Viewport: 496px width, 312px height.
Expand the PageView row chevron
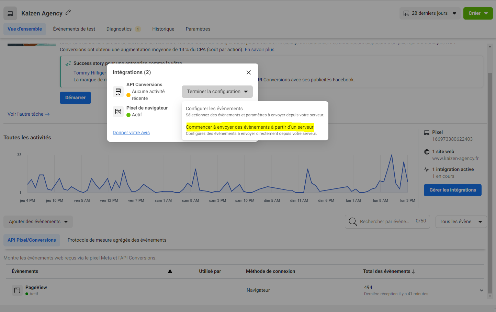click(x=481, y=290)
